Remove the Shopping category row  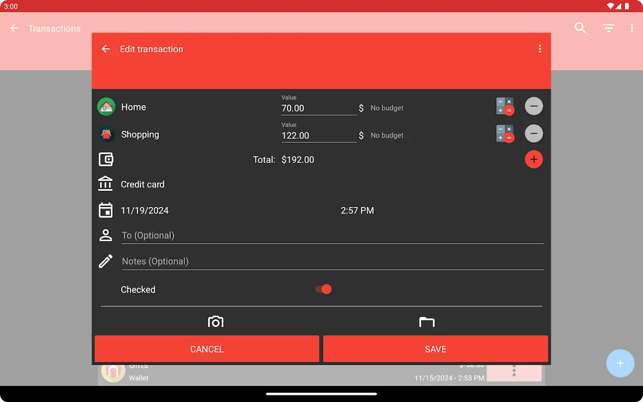(x=533, y=133)
